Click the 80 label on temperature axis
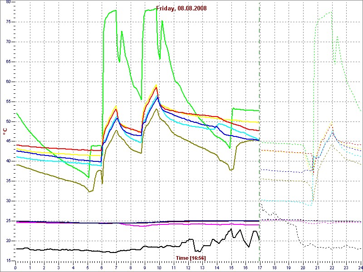 click(x=8, y=2)
